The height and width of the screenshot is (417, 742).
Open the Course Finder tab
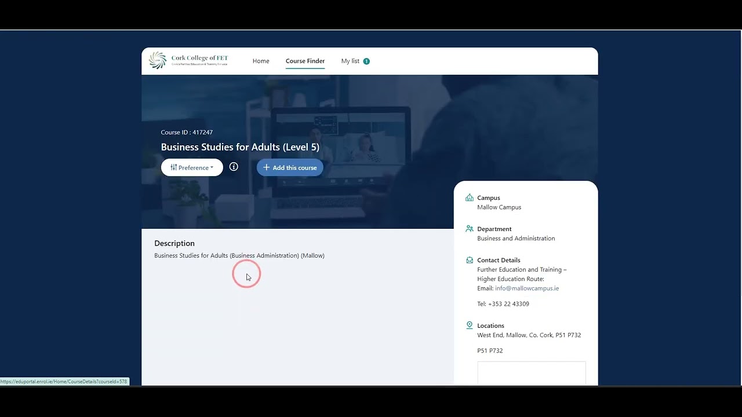click(x=305, y=61)
